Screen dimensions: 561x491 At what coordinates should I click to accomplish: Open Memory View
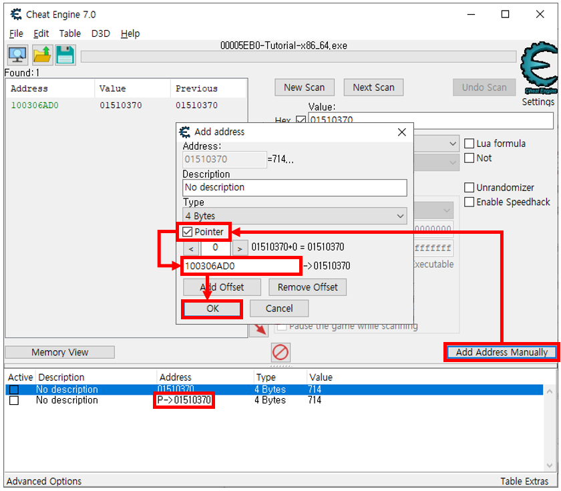pyautogui.click(x=59, y=352)
